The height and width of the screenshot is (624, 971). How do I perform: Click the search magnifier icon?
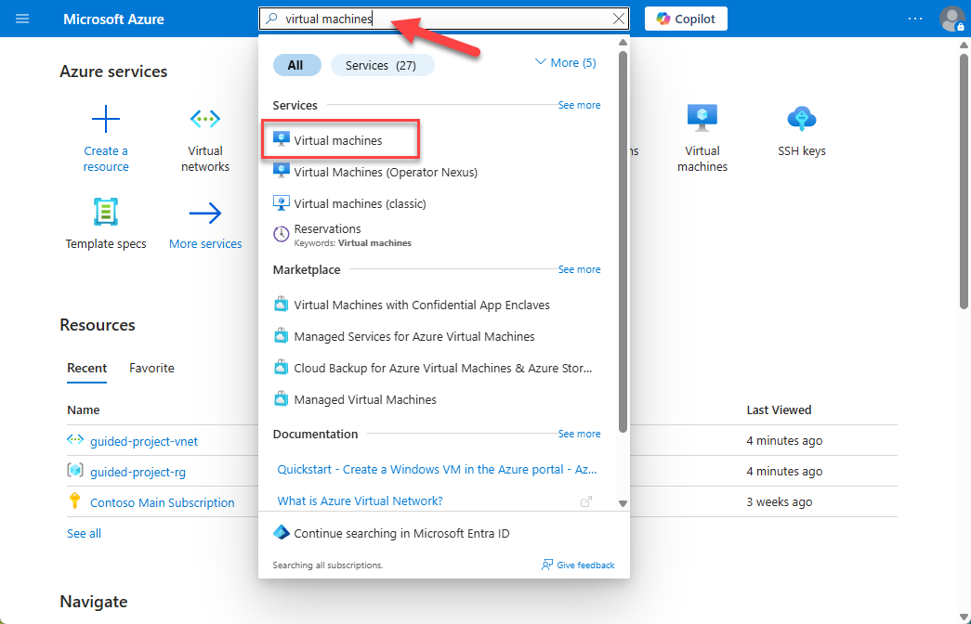(271, 19)
